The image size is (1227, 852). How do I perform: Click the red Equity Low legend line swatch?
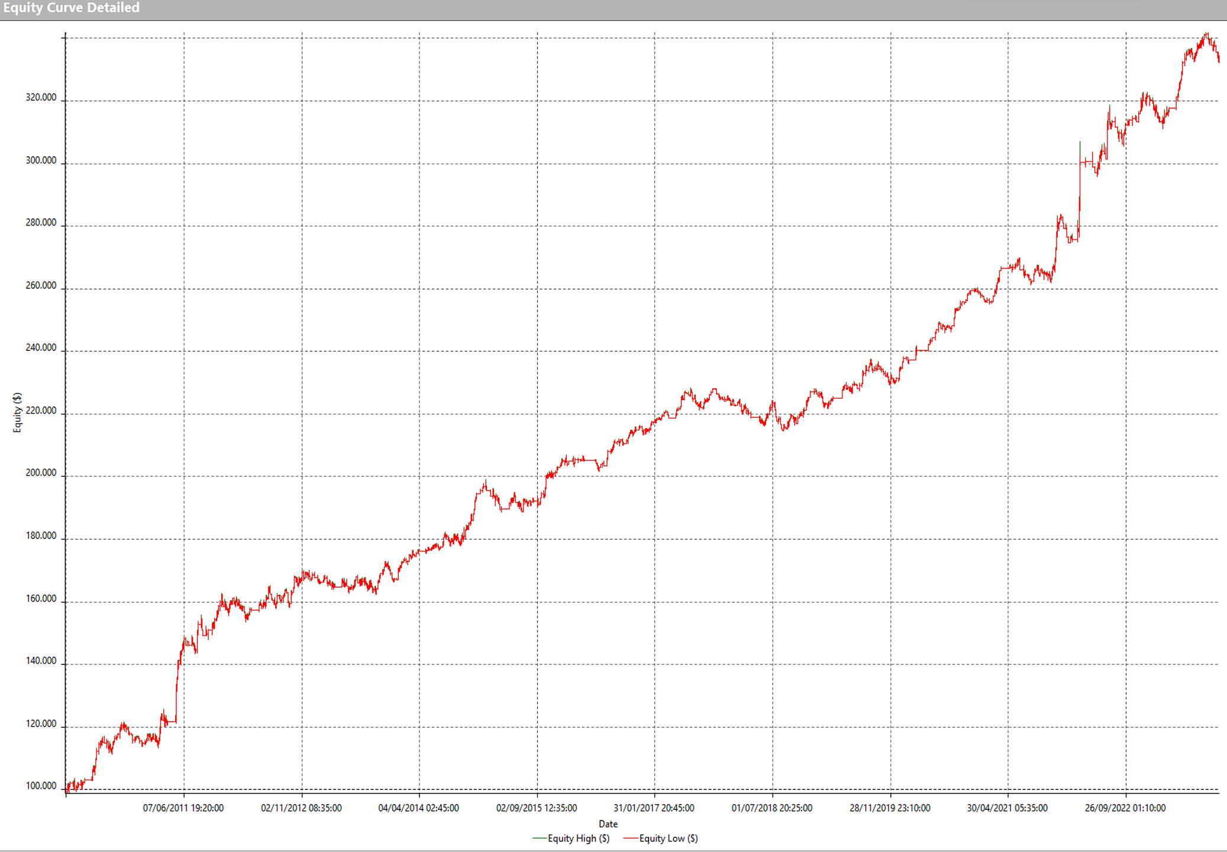631,838
